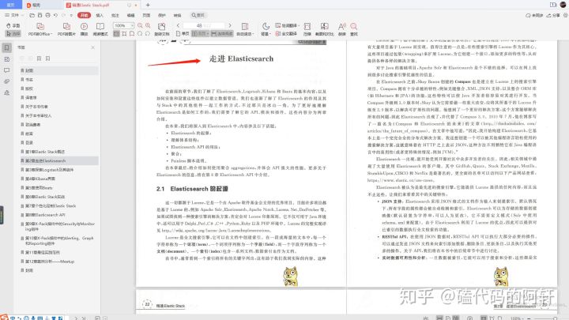Open PDF to Office converter
The width and height of the screenshot is (569, 320).
(x=40, y=29)
